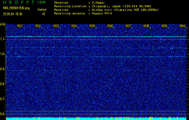The image size is (189, 120).
Task: Click the 1840 time marker
Action: coord(182,26)
